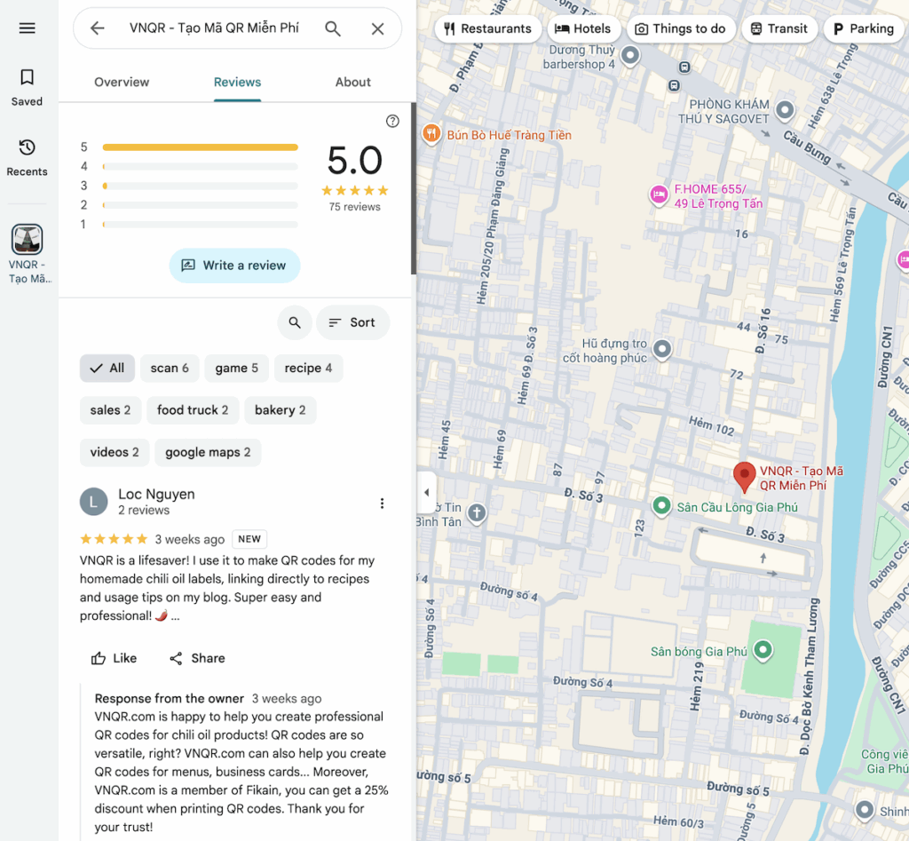Select the Transit map filter
909x841 pixels.
779,28
